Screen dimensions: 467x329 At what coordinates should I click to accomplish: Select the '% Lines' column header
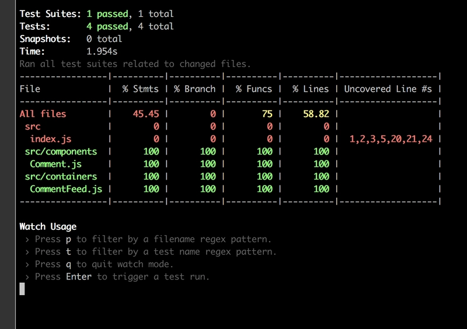pyautogui.click(x=311, y=89)
